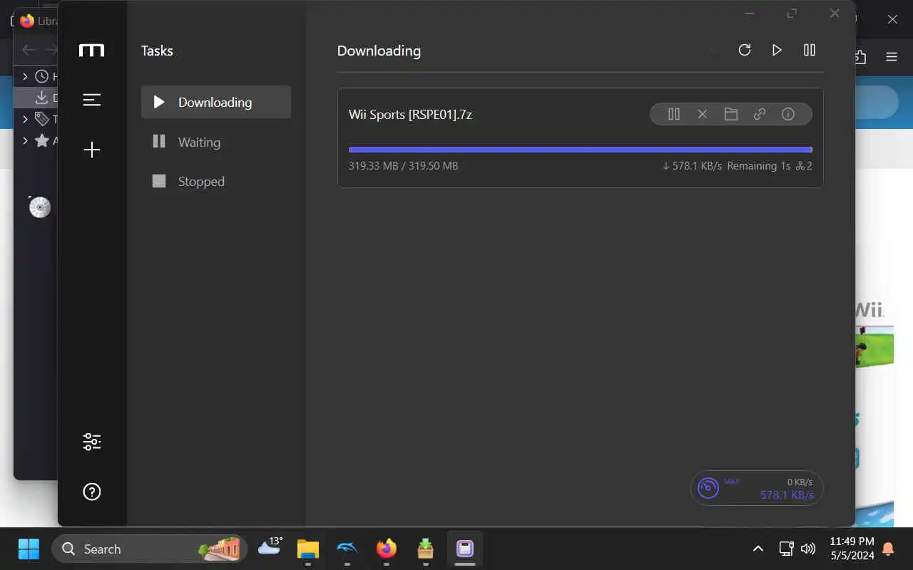The image size is (913, 570).
Task: Show hidden system tray icons
Action: click(758, 549)
